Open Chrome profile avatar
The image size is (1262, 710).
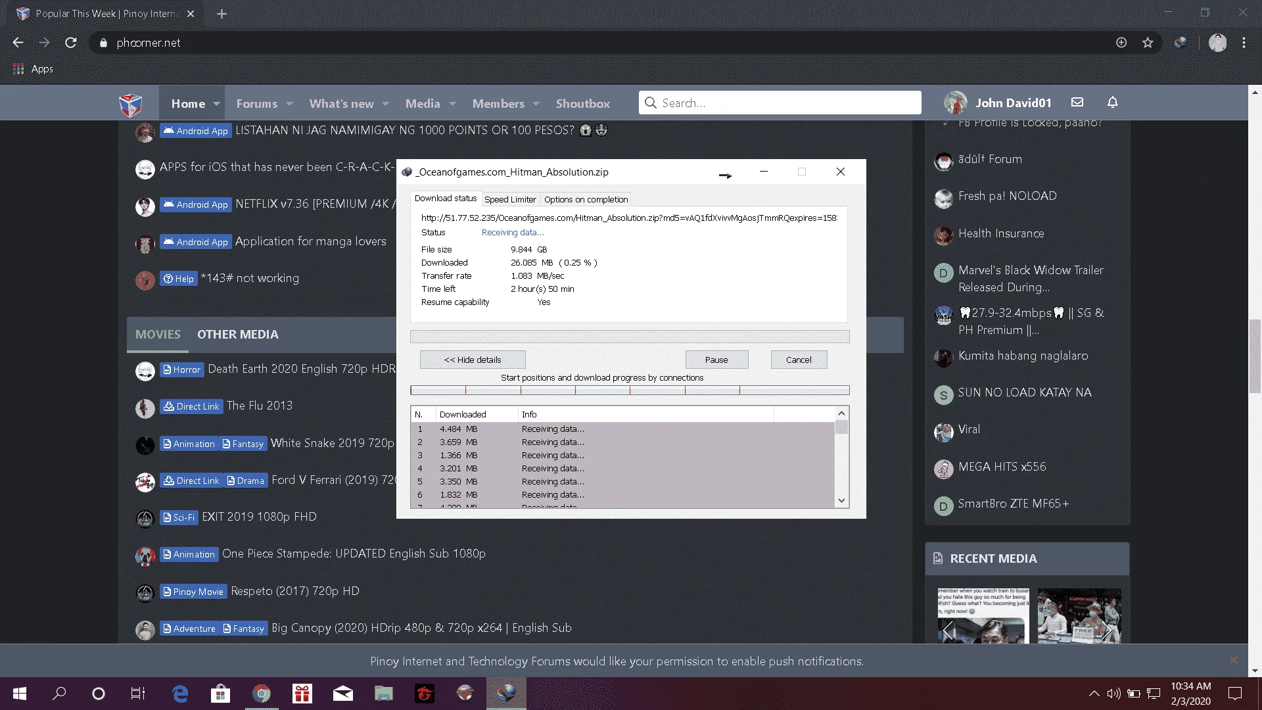[1217, 43]
